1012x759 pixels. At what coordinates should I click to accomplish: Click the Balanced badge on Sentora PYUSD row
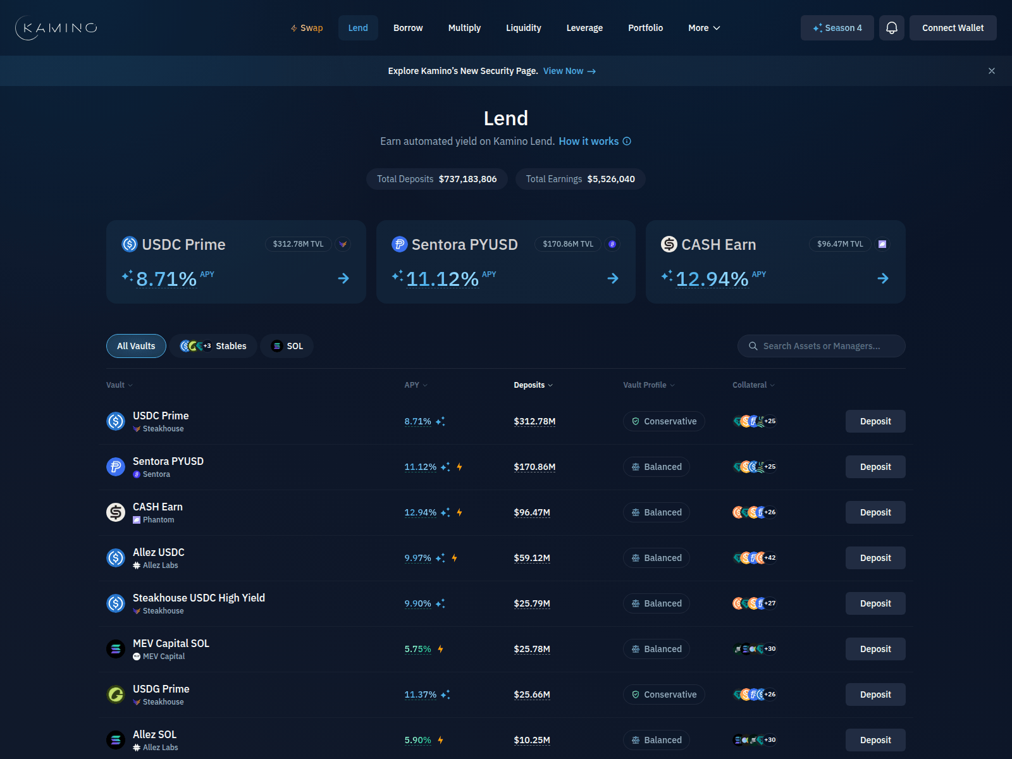click(657, 467)
